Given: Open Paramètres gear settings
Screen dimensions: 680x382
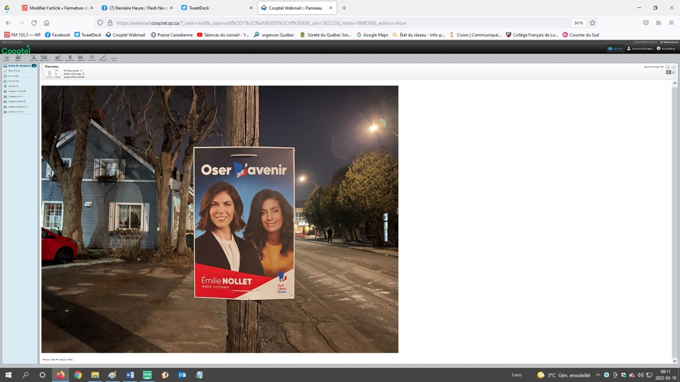Looking at the screenshot, I should pyautogui.click(x=666, y=49).
